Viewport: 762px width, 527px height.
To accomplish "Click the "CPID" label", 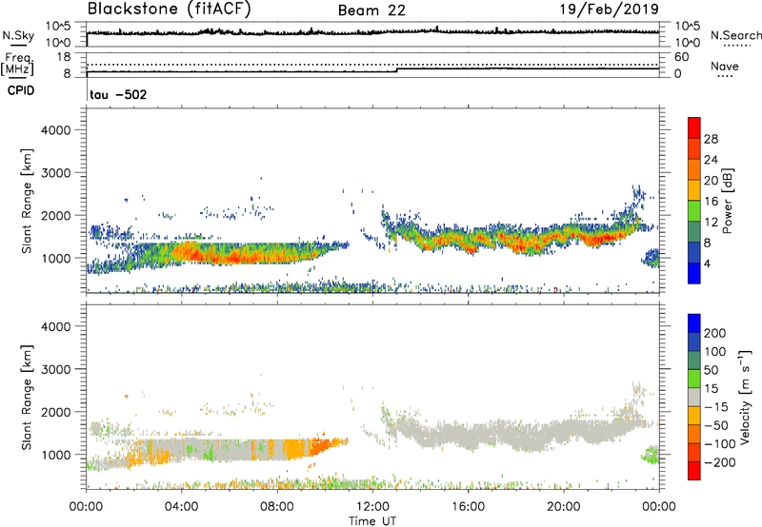I will (x=21, y=90).
